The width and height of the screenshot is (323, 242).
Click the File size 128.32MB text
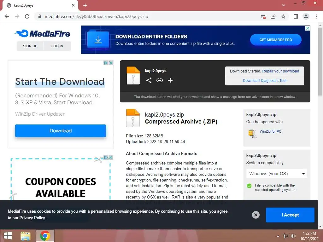coord(144,136)
